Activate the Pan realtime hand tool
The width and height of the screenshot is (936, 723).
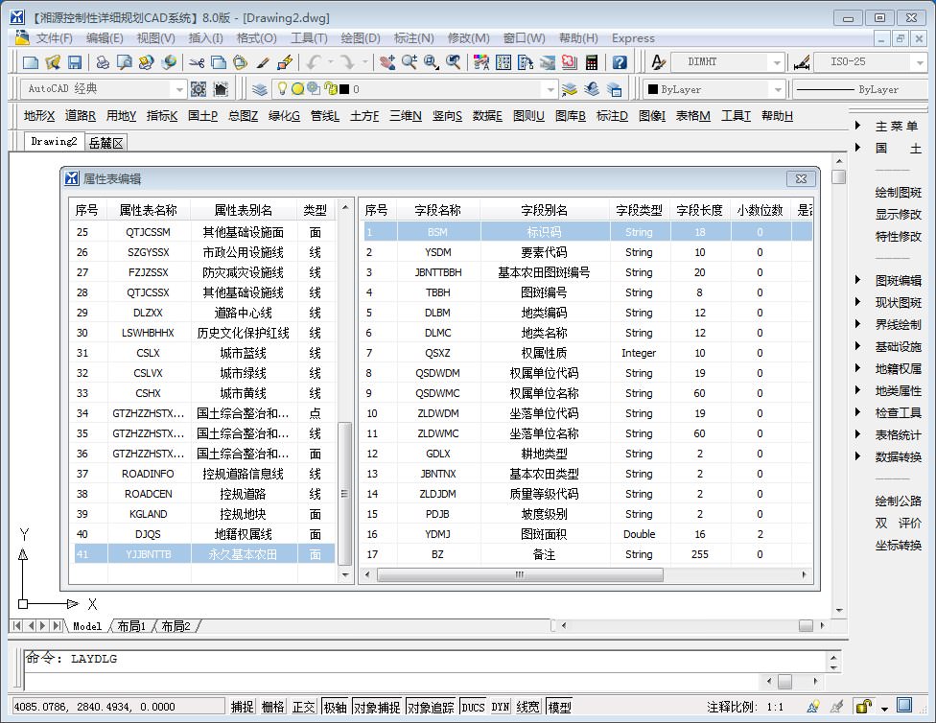click(x=386, y=62)
